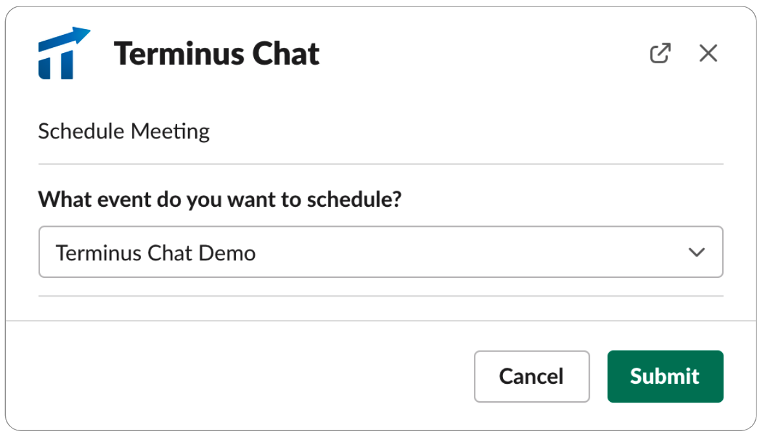
Task: Close the Terminus Chat dialog
Action: click(x=708, y=53)
